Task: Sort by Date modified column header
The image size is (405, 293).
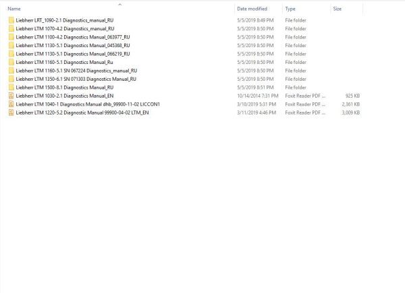Action: tap(252, 9)
